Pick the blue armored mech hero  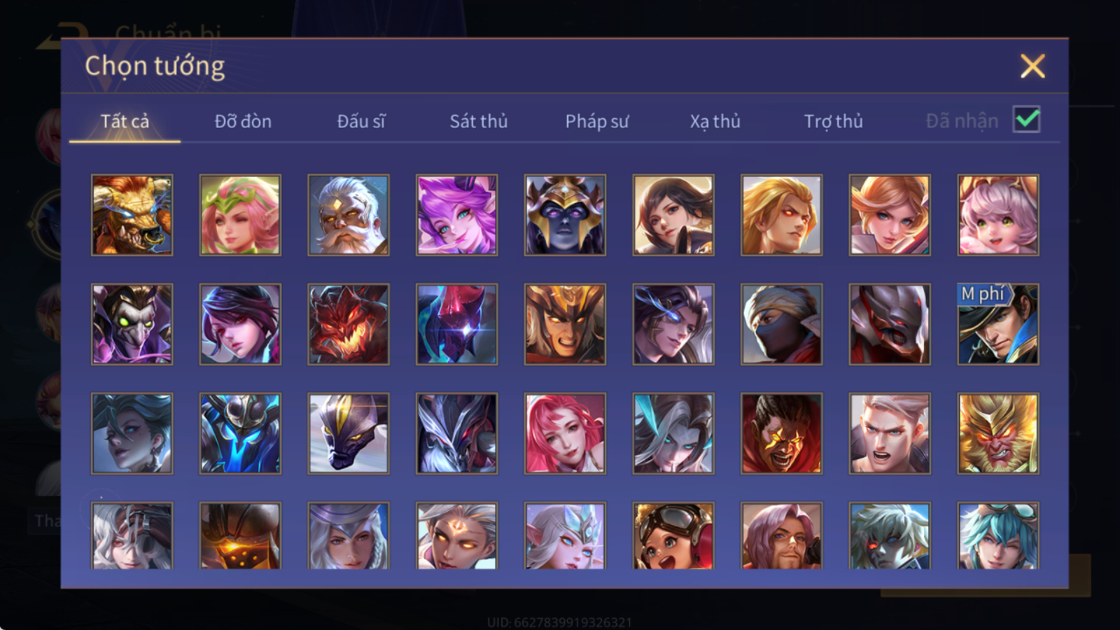(240, 433)
